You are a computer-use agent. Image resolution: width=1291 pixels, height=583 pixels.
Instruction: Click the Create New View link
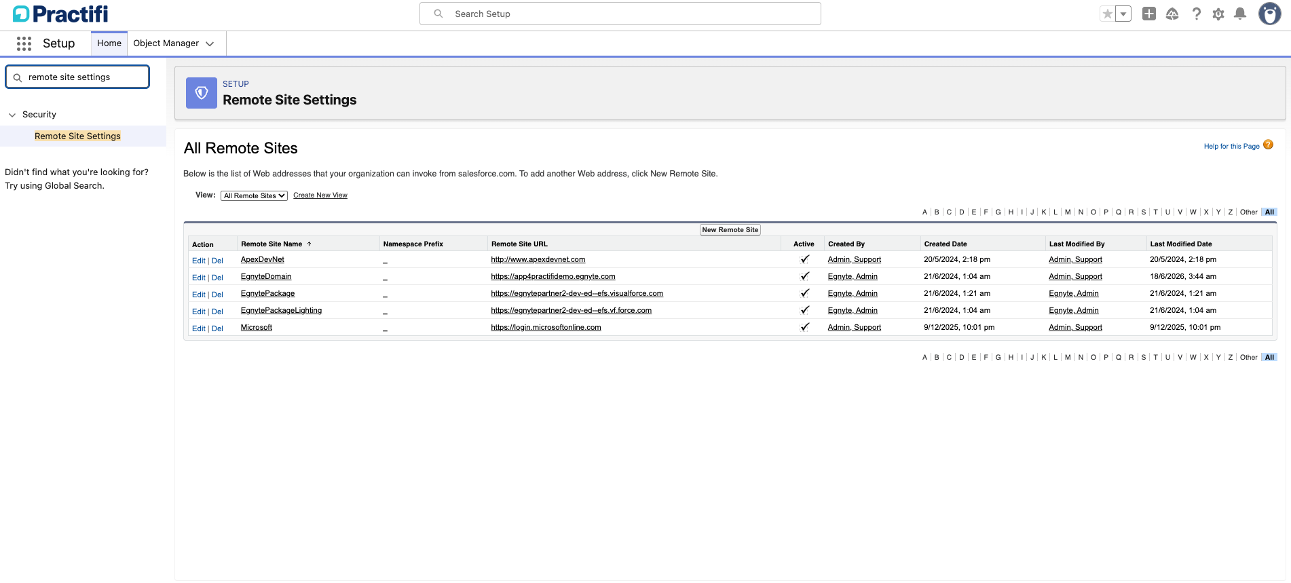320,195
